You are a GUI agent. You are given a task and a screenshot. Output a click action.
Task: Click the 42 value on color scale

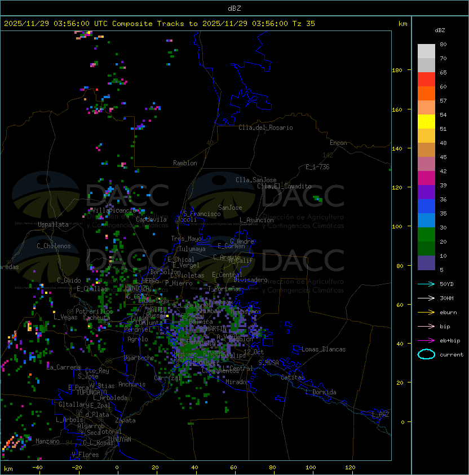pos(443,171)
